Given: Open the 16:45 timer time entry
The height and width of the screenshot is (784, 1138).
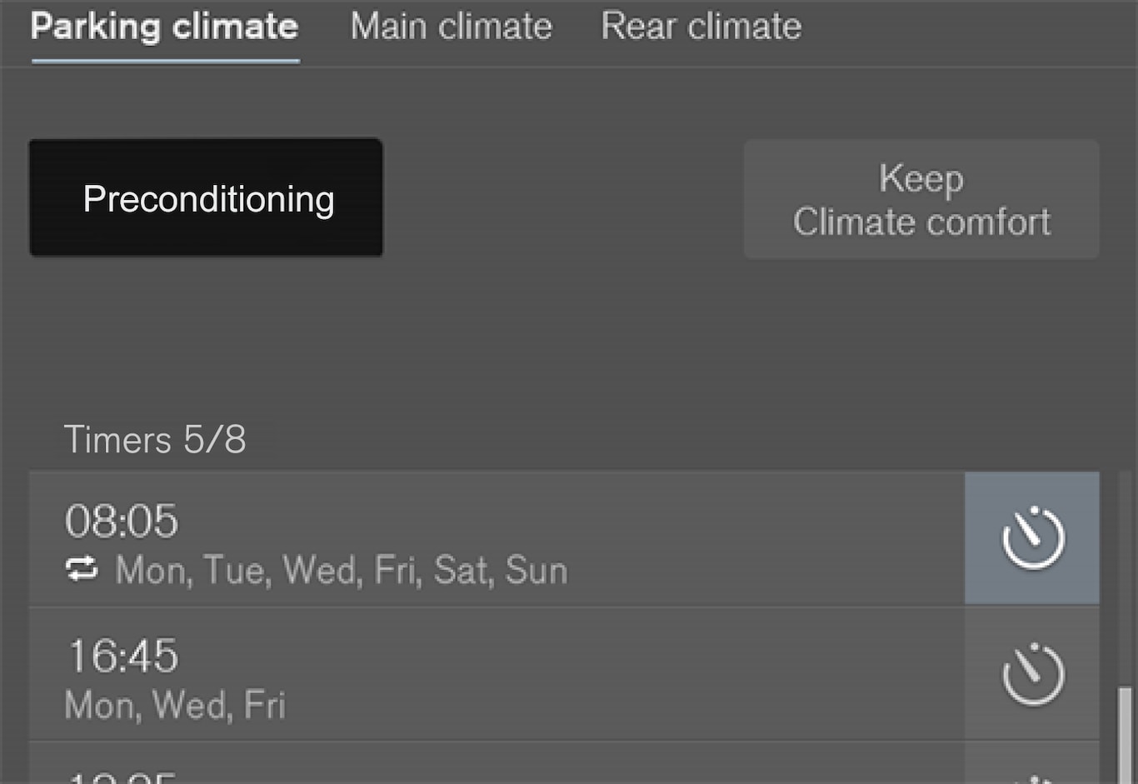Looking at the screenshot, I should tap(122, 657).
